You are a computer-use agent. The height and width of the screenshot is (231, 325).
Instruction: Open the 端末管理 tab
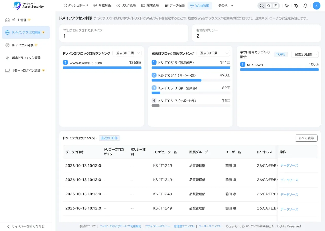(x=150, y=5)
